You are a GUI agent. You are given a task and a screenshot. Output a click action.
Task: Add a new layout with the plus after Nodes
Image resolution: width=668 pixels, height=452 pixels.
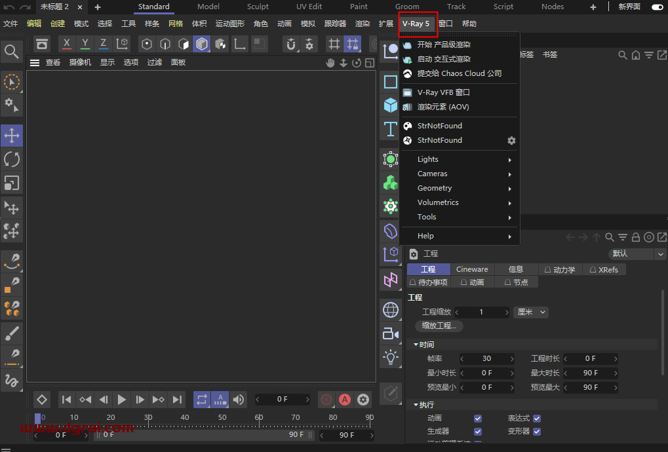click(593, 7)
